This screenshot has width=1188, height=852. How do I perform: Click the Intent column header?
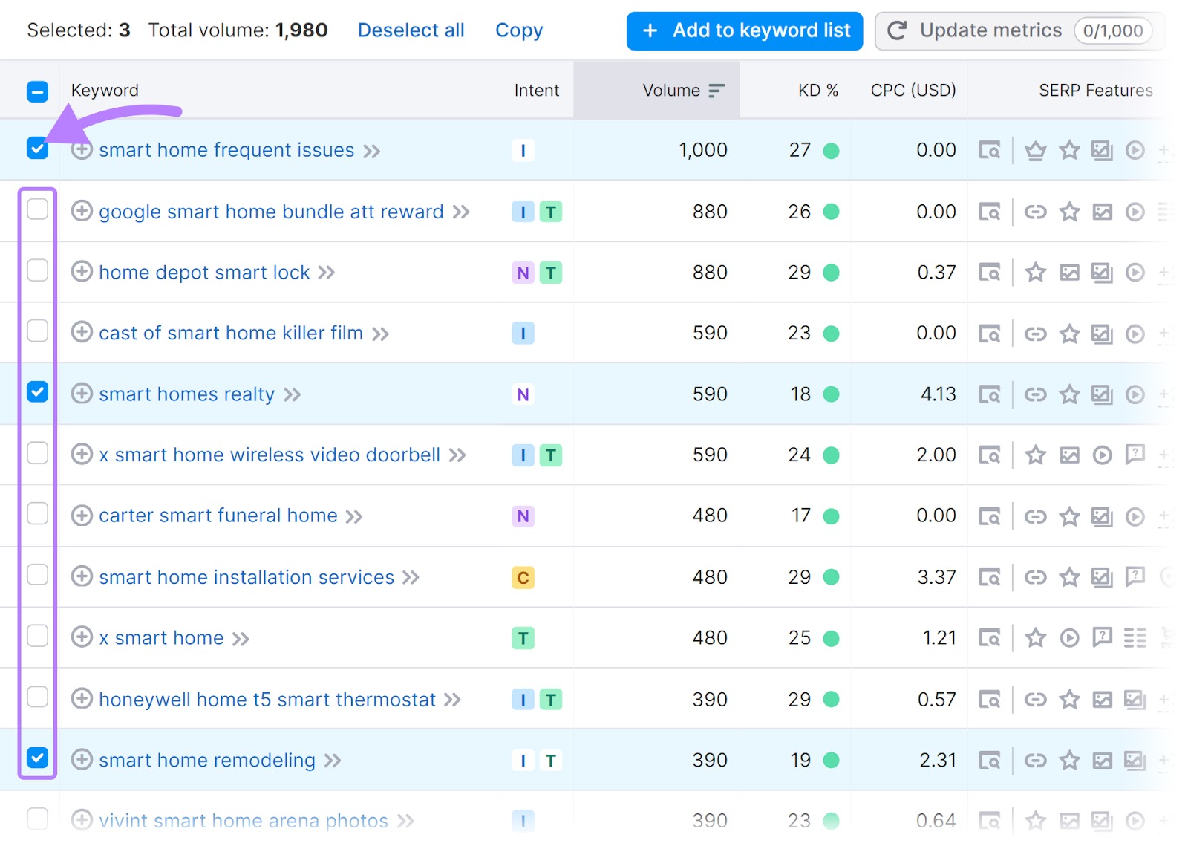coord(536,90)
